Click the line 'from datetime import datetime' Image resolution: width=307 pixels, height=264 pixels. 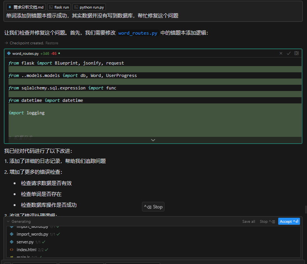(x=46, y=100)
